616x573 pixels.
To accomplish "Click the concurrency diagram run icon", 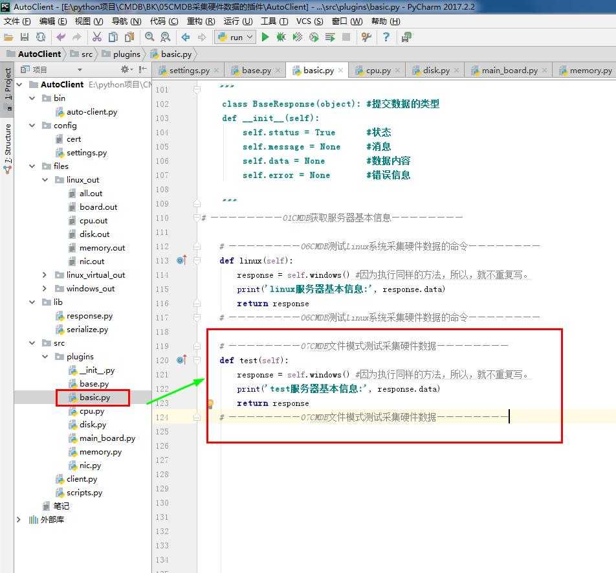I will pyautogui.click(x=330, y=38).
